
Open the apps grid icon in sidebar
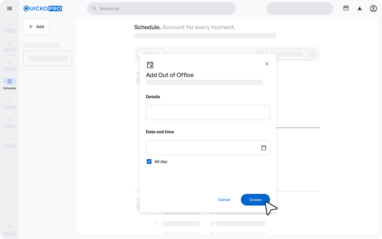[x=10, y=43]
